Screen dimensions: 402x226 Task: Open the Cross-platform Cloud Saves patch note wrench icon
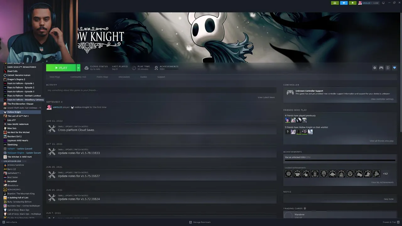point(52,129)
